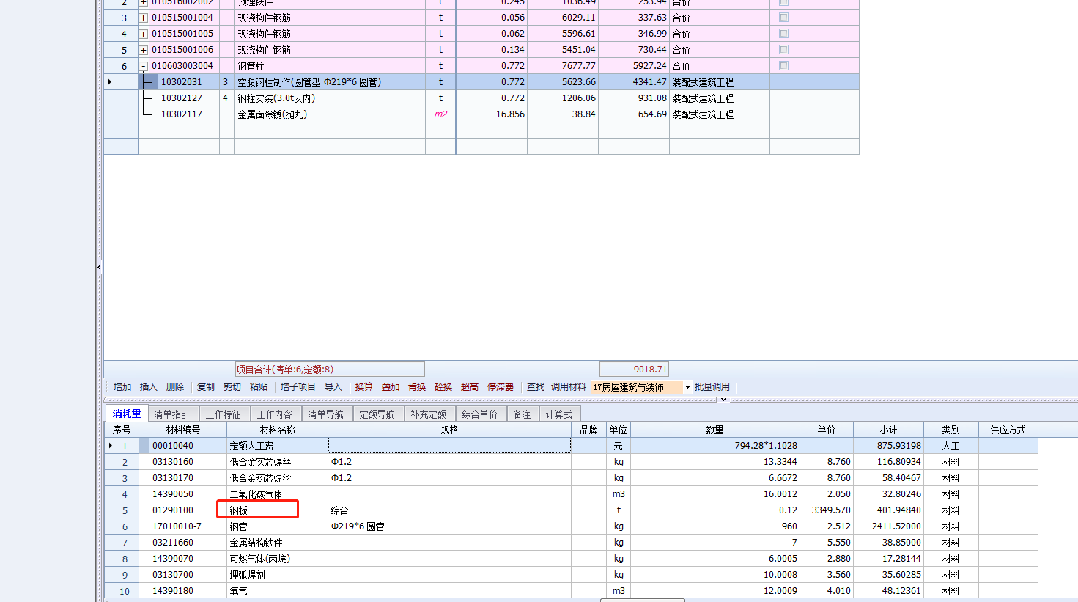Click the 剪切 toolbar button

pos(232,387)
